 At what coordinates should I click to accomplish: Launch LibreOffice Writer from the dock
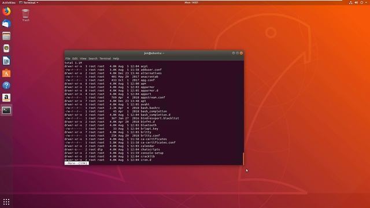point(6,61)
